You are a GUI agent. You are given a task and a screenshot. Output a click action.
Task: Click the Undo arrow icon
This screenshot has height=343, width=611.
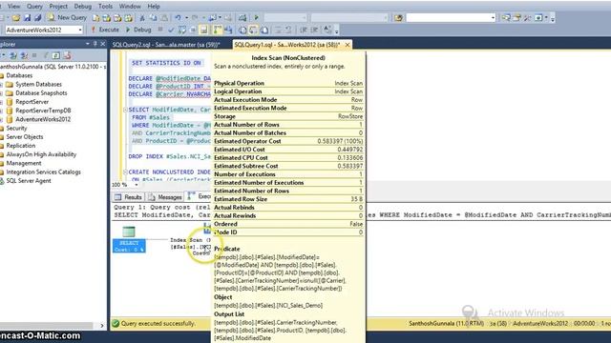pyautogui.click(x=178, y=18)
